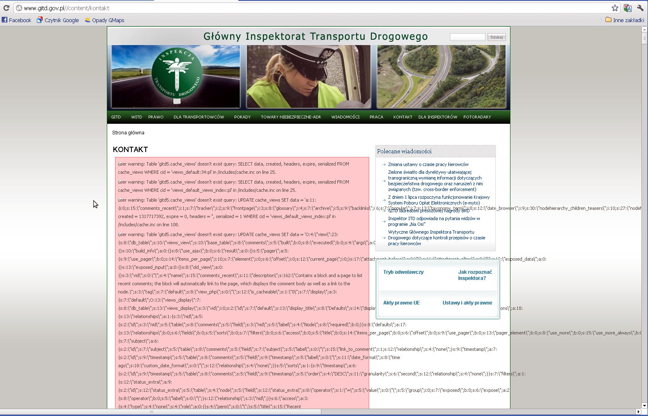Click the Szukaj search button

click(497, 37)
